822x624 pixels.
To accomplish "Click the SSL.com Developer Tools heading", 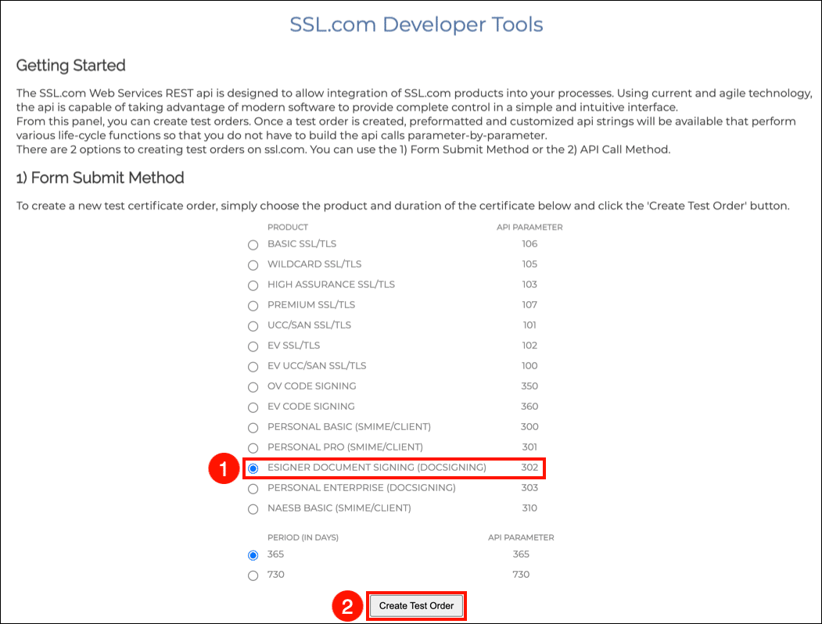I will click(416, 24).
